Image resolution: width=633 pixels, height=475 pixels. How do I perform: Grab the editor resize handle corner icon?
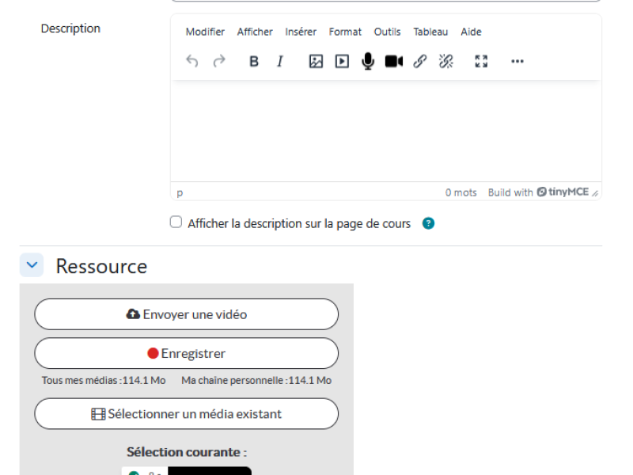(595, 193)
